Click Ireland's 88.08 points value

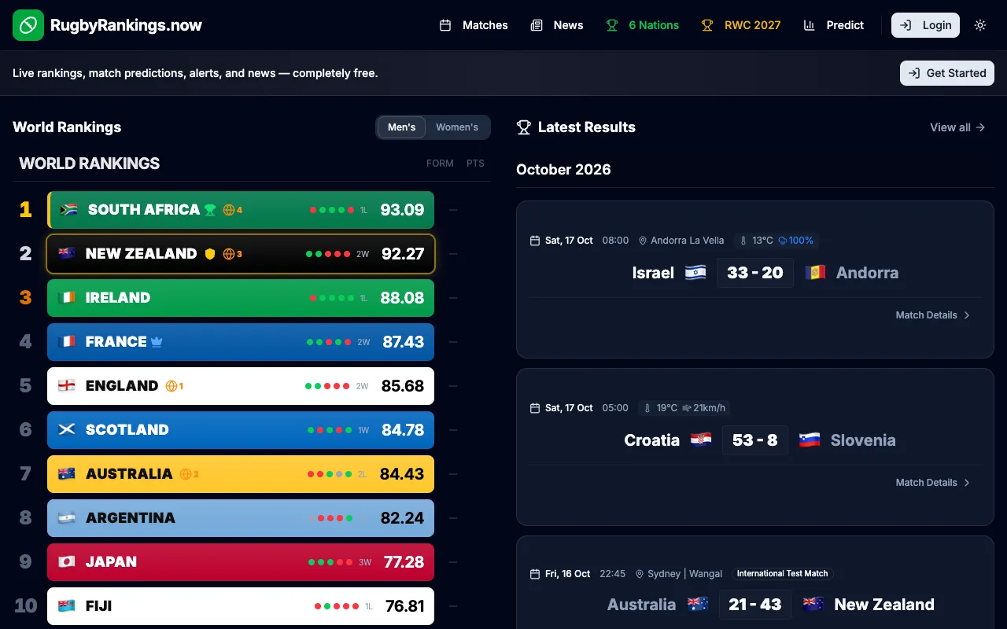point(402,298)
